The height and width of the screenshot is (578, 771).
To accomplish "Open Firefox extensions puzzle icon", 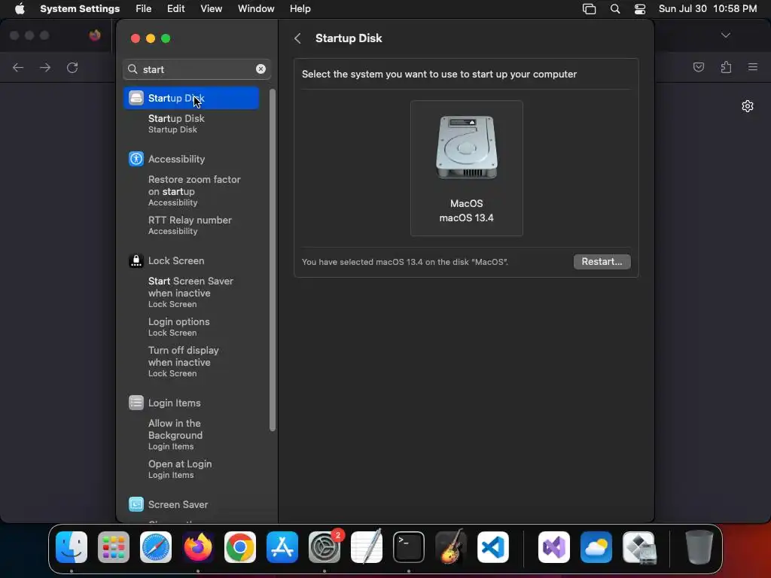I will [x=726, y=67].
